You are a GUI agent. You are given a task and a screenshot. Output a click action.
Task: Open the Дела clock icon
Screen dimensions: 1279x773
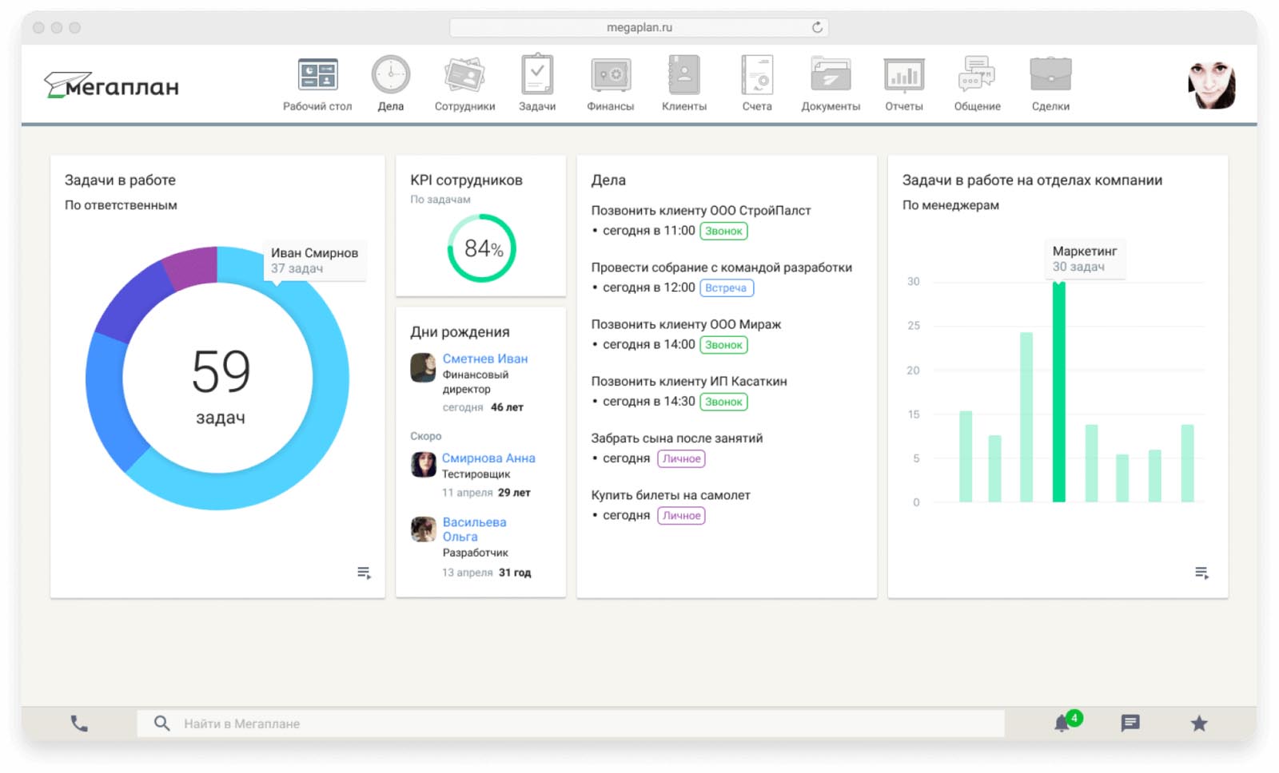391,75
